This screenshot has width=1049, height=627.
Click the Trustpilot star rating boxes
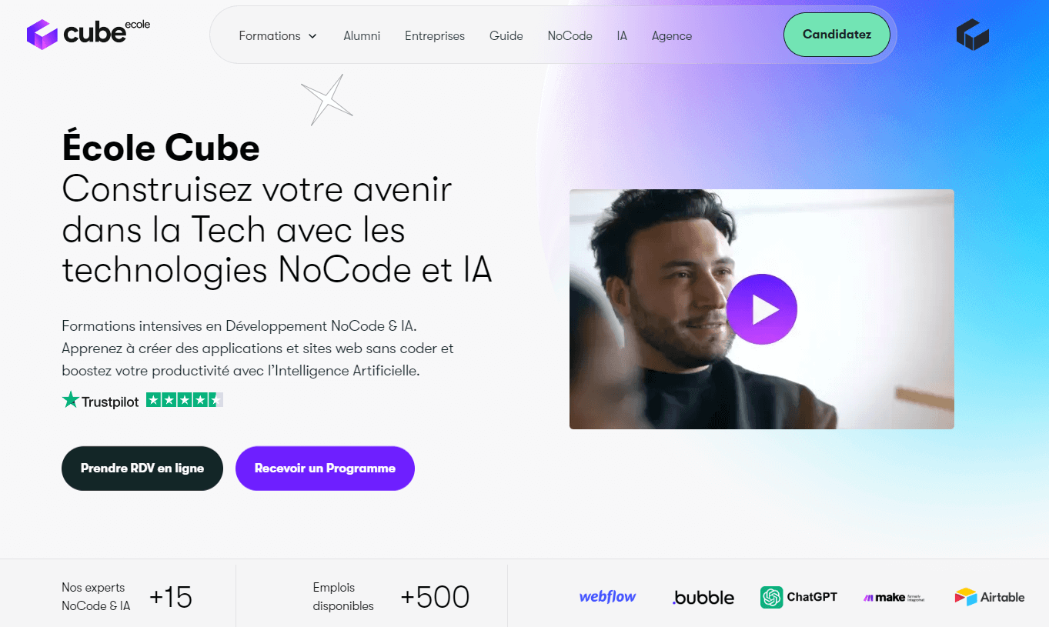click(185, 400)
